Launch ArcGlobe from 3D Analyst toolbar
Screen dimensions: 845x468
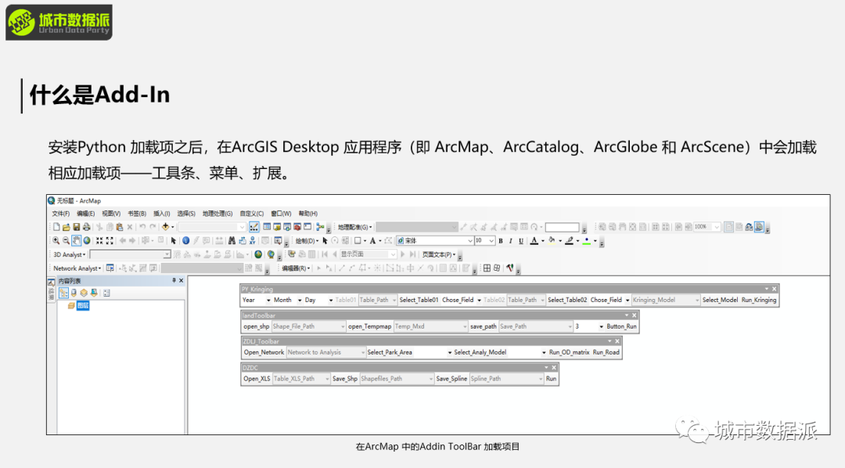[x=271, y=254]
